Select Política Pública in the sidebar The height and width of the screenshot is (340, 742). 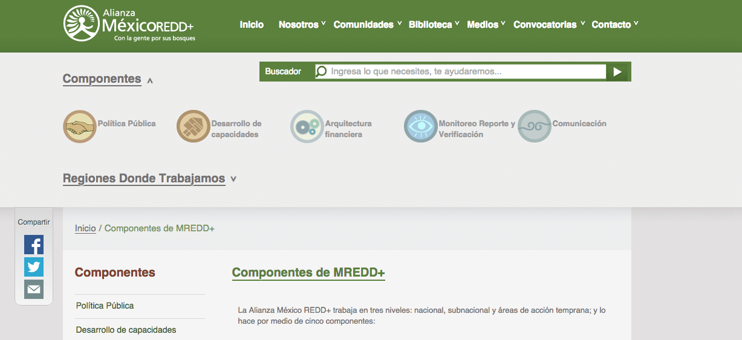[x=105, y=306]
